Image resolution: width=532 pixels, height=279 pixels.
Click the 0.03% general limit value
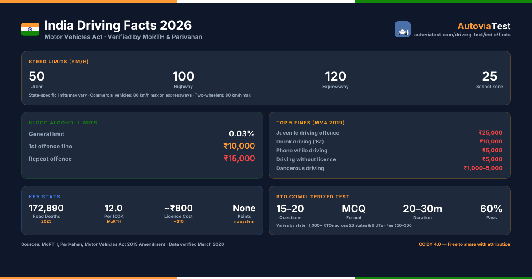[x=242, y=134]
